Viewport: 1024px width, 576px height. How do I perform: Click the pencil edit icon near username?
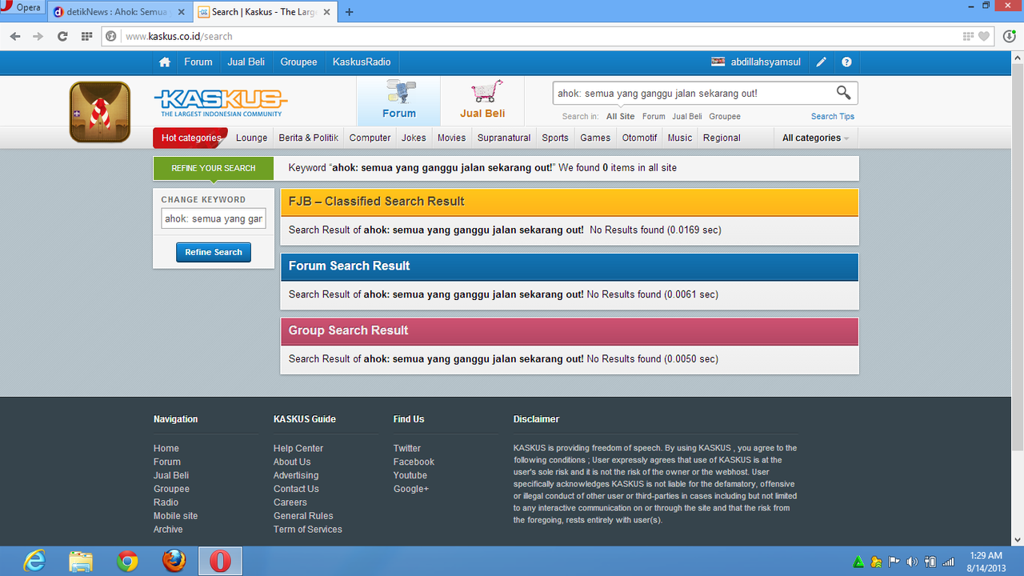point(822,62)
